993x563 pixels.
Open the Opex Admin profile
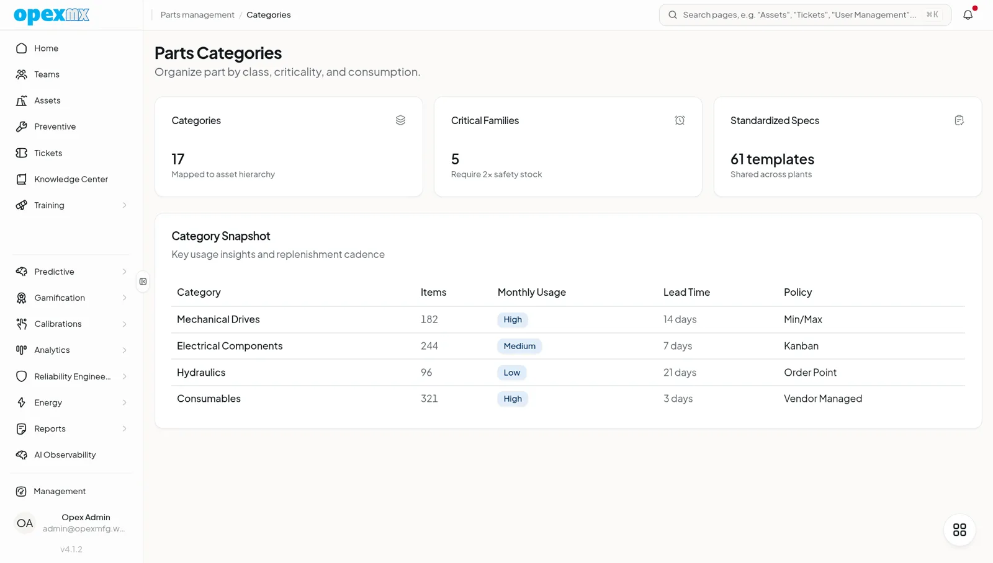(x=71, y=523)
